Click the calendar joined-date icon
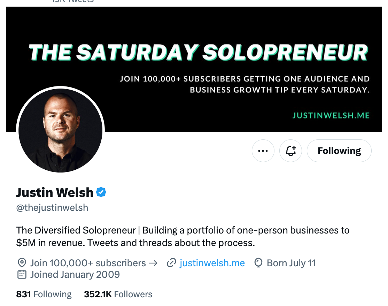Screen dimensions: 388x306 click(x=22, y=275)
